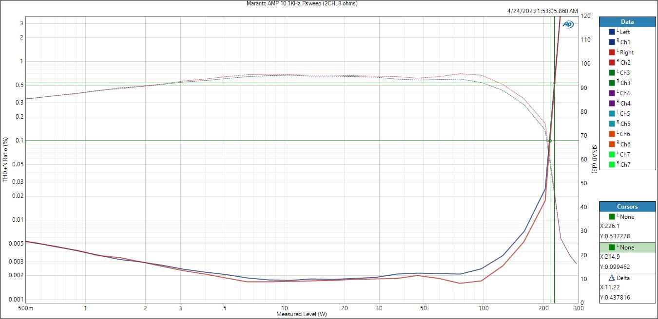
Task: Select the left-axis Ch4 purple legend icon
Action: tap(612, 93)
